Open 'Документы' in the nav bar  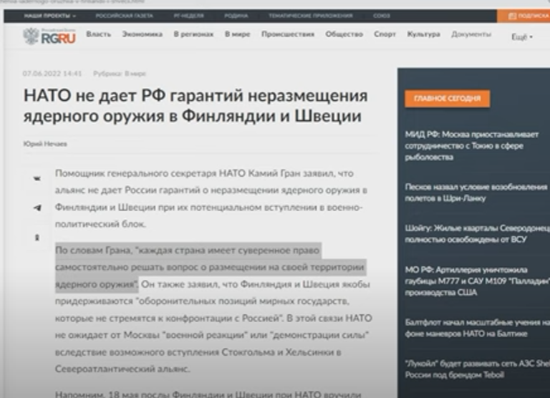coord(471,34)
